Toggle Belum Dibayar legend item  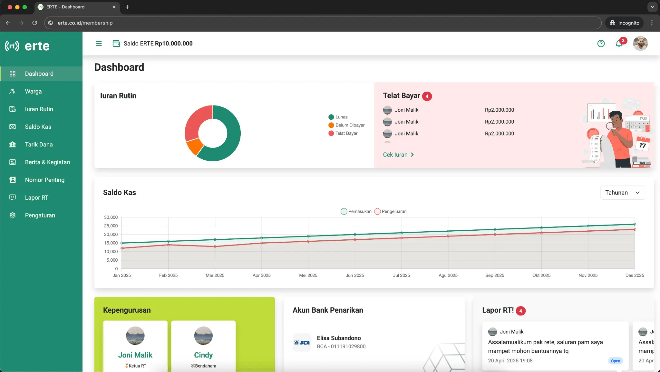(x=346, y=125)
